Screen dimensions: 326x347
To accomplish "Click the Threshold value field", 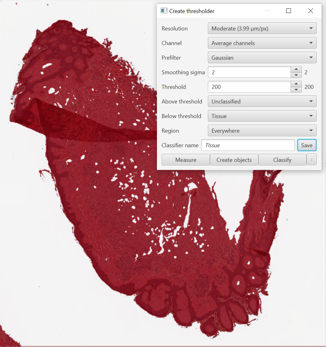I will pyautogui.click(x=249, y=87).
